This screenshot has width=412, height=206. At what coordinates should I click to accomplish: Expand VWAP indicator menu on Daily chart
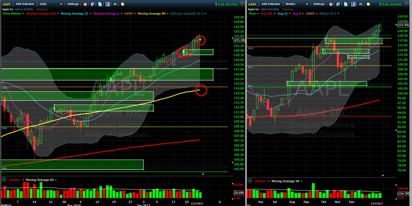[x=134, y=14]
